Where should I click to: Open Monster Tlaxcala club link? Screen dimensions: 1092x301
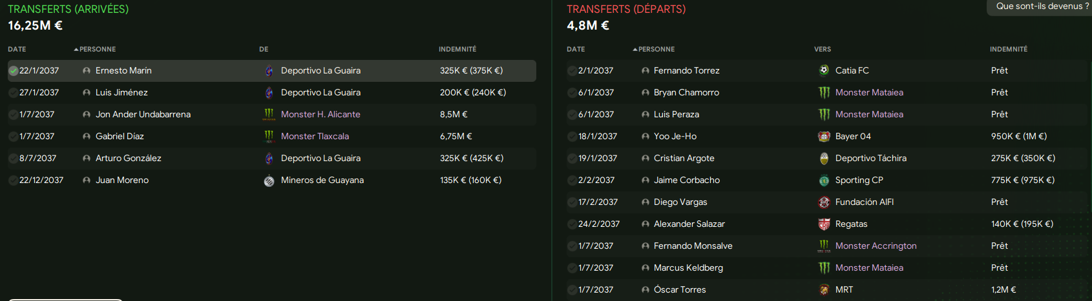click(315, 137)
